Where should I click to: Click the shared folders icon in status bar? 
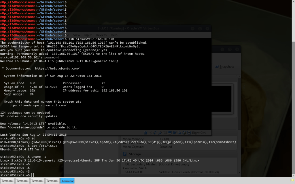(x=165, y=133)
